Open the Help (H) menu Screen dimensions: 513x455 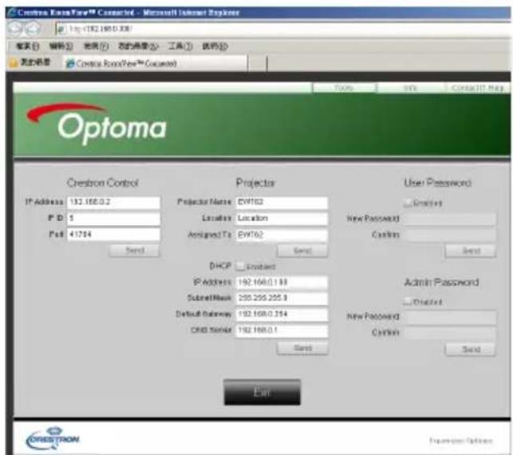coord(215,46)
